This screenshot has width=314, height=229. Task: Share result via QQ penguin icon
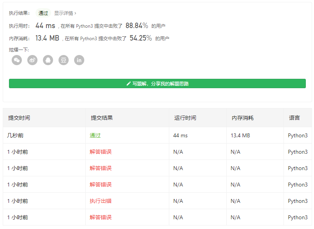point(48,60)
